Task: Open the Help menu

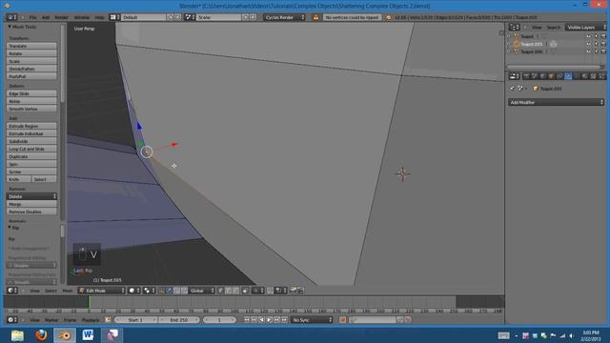Action: pyautogui.click(x=99, y=17)
